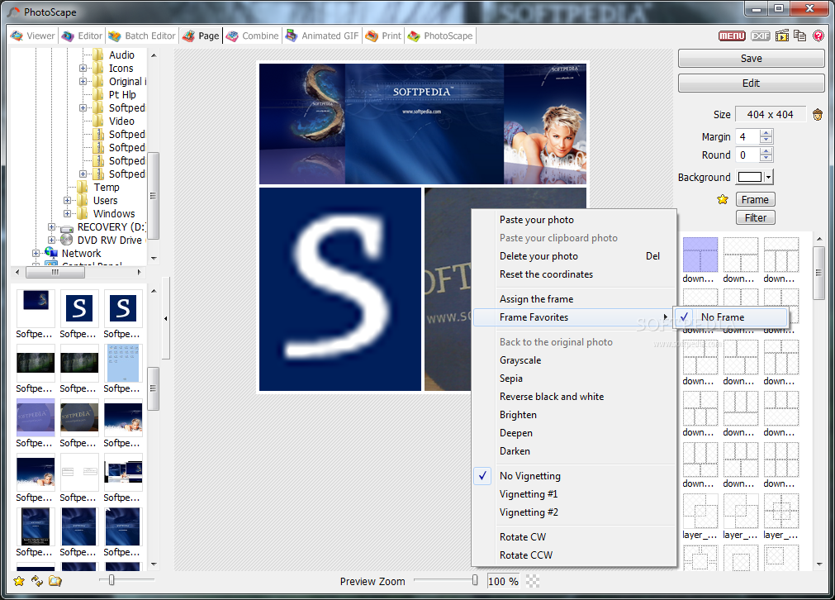Click the Preview Zoom slider handle
Viewport: 835px width, 600px height.
[x=475, y=581]
